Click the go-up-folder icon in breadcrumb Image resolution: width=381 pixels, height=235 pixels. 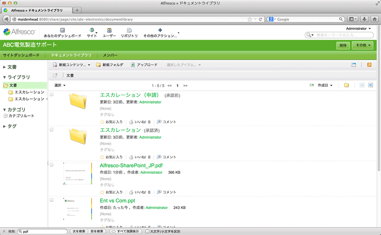coord(55,75)
